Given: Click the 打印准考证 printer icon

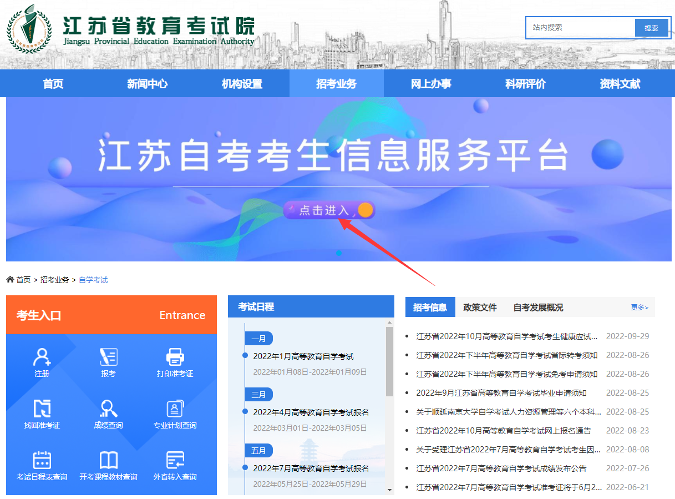Looking at the screenshot, I should click(175, 361).
